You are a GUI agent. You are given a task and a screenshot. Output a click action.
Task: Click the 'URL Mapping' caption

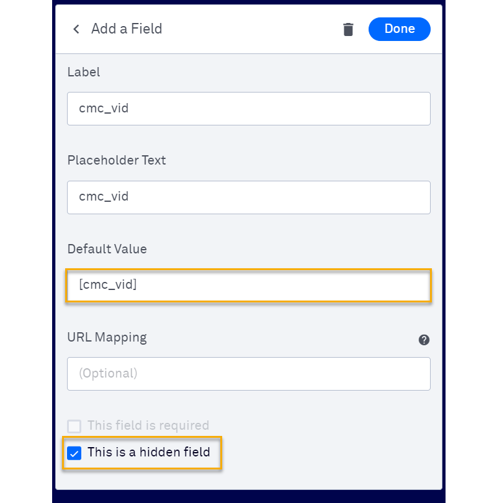click(x=107, y=338)
